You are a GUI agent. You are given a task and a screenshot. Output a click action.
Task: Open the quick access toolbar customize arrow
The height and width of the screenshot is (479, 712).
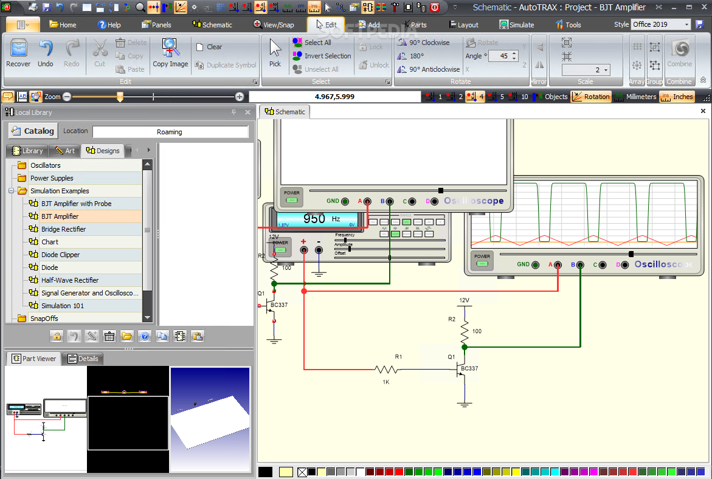455,7
